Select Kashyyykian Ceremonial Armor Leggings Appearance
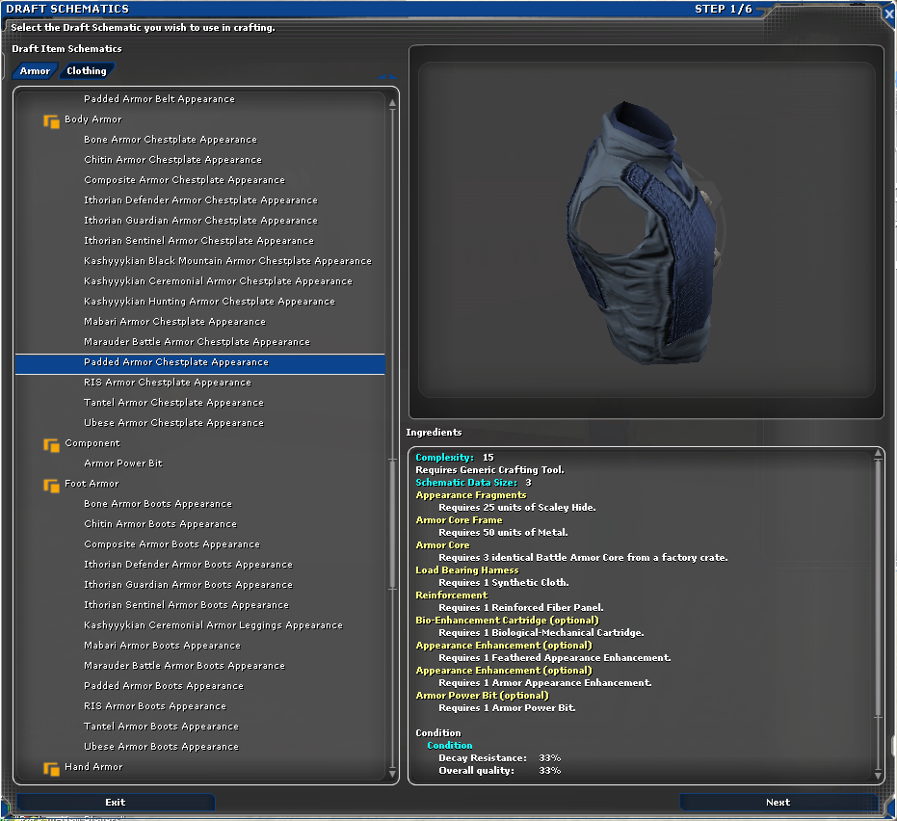 [x=213, y=625]
